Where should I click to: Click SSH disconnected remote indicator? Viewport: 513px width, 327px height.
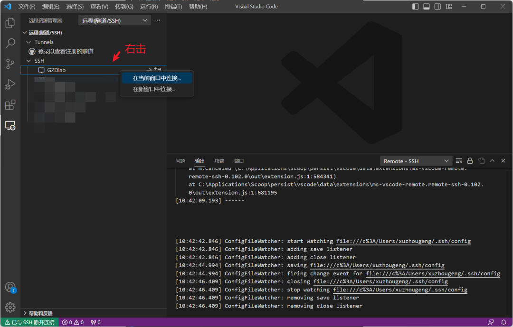coord(29,322)
